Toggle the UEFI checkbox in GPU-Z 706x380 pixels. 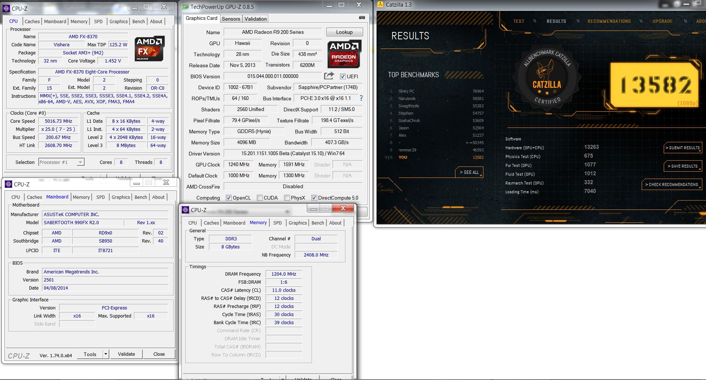point(343,76)
